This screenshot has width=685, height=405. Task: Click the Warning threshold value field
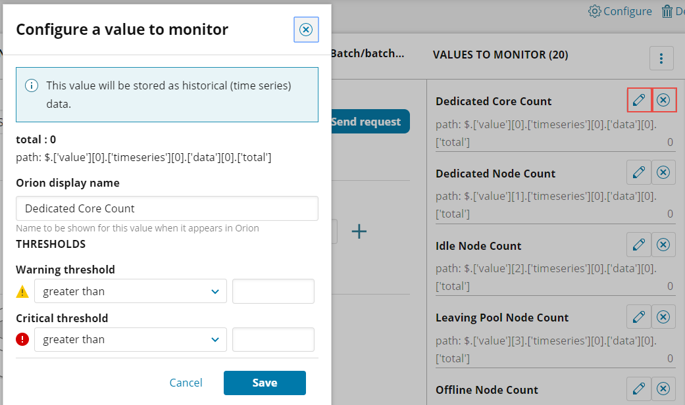point(273,291)
